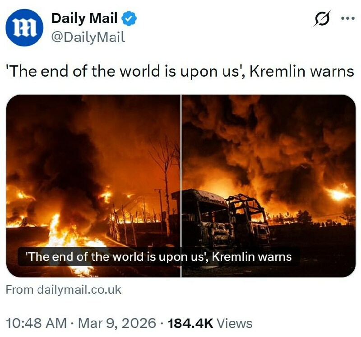
Task: Open the @DailyMail handle link
Action: click(88, 37)
